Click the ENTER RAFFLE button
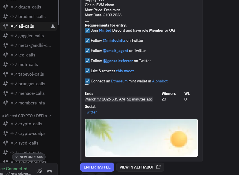 97,167
